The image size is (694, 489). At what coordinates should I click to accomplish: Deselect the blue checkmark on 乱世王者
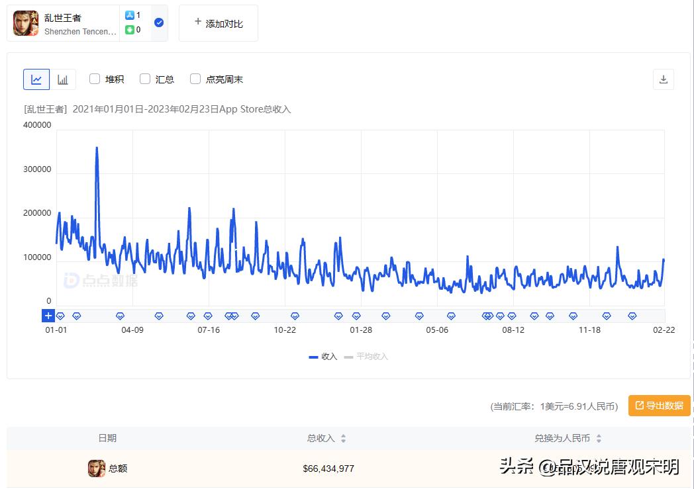point(158,22)
